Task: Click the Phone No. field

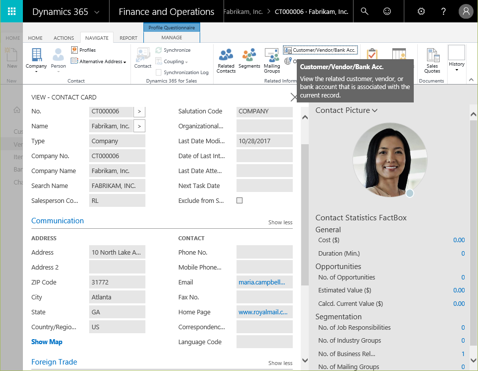Action: coord(264,252)
